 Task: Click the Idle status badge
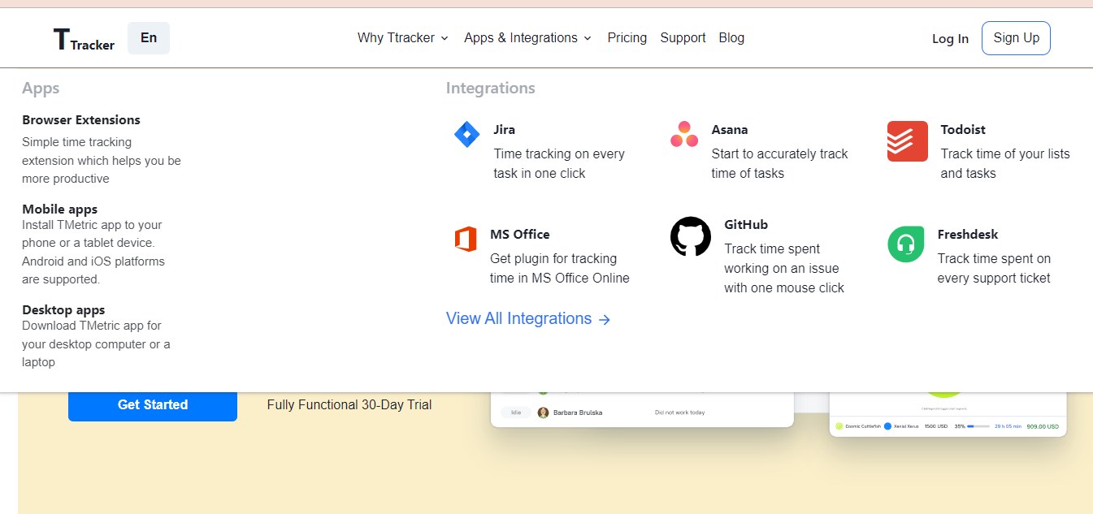515,412
